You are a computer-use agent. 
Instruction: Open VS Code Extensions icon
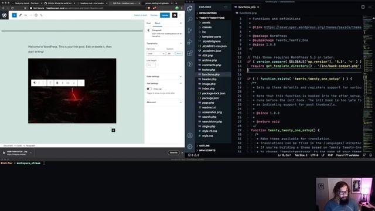pyautogui.click(x=190, y=53)
